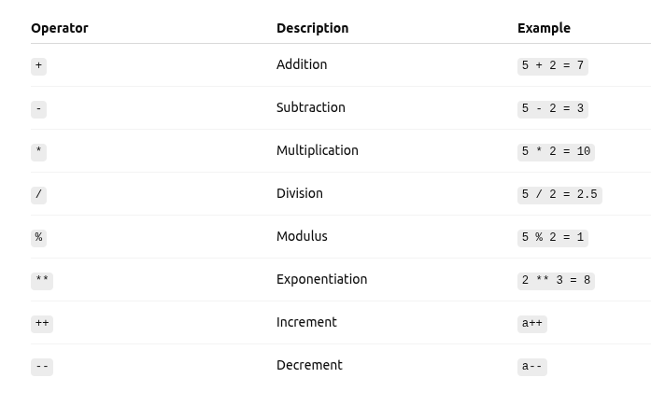Click the example code 5 * 2 = 10
The width and height of the screenshot is (651, 406).
pyautogui.click(x=556, y=152)
